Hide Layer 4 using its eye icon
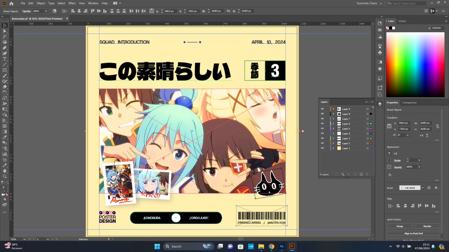This screenshot has height=252, width=449. [x=322, y=133]
